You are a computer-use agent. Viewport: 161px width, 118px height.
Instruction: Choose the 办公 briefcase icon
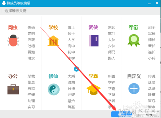pos(13,89)
